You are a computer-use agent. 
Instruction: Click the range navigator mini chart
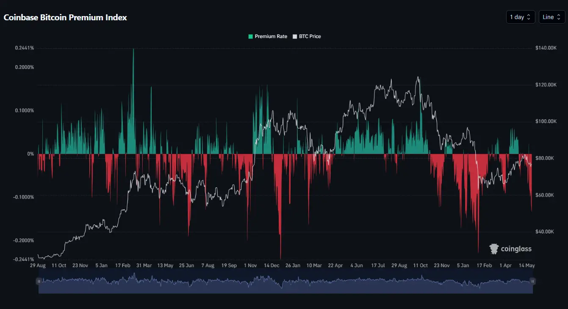(x=285, y=283)
